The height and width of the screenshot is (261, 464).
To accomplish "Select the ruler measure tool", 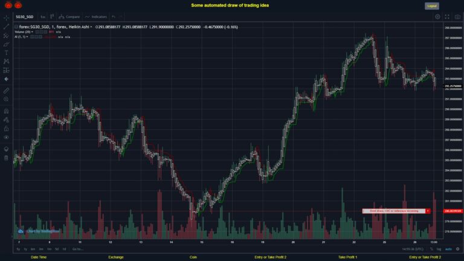I will point(6,91).
